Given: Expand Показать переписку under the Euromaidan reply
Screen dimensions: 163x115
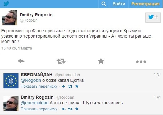Looking at the screenshot, I should pos(39,86).
